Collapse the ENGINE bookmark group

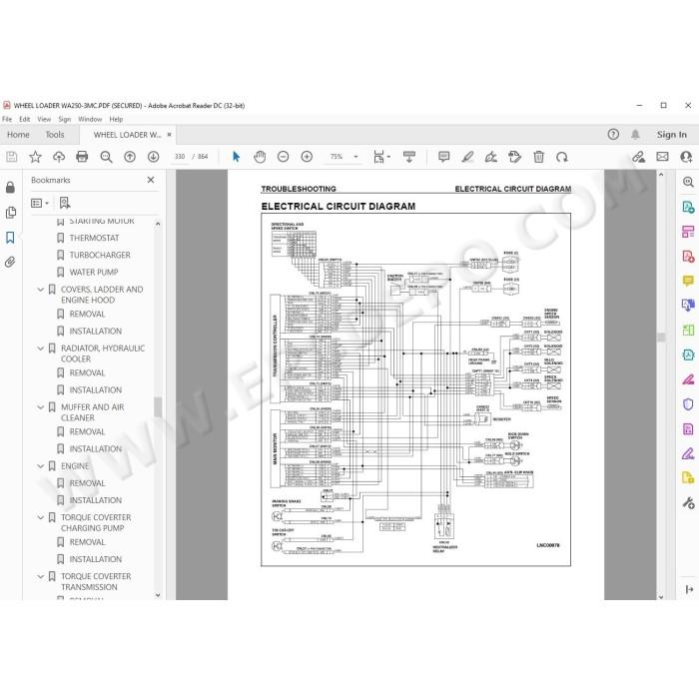(41, 466)
